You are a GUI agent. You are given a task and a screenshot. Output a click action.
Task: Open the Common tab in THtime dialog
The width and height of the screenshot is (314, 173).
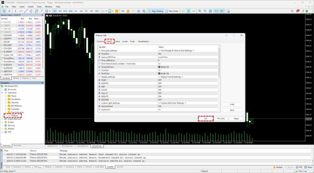pos(101,41)
